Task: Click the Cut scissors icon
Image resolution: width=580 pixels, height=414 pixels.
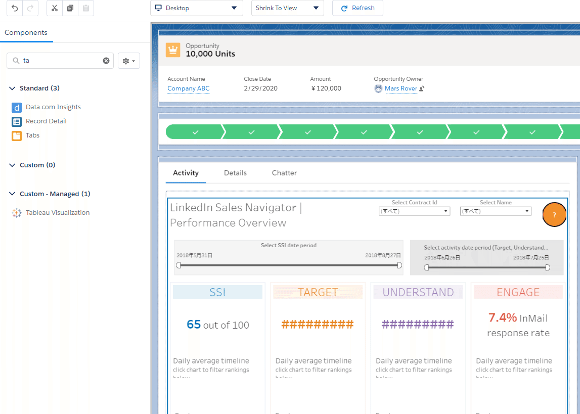Action: click(x=55, y=8)
